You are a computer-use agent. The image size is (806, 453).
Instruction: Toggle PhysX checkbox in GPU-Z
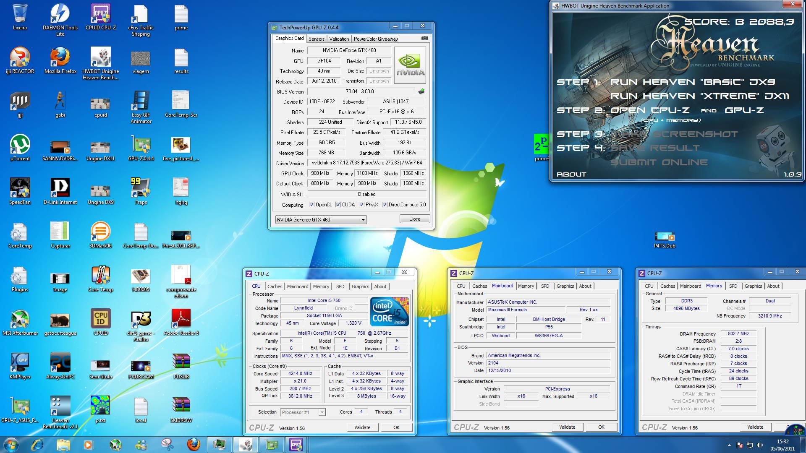(361, 205)
